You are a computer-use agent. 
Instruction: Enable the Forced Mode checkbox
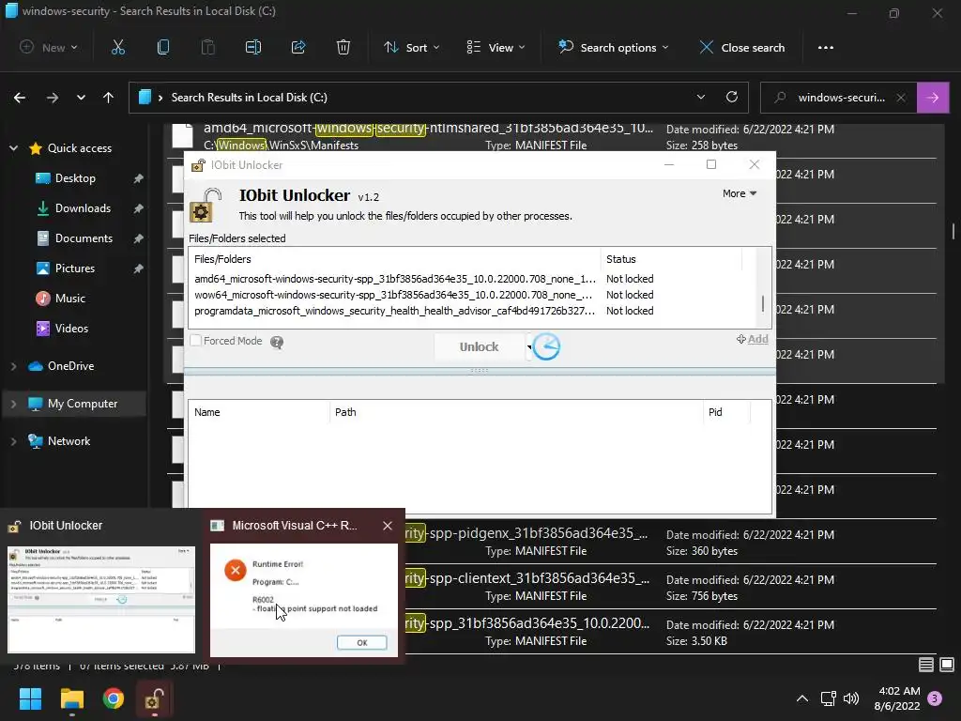tap(195, 340)
